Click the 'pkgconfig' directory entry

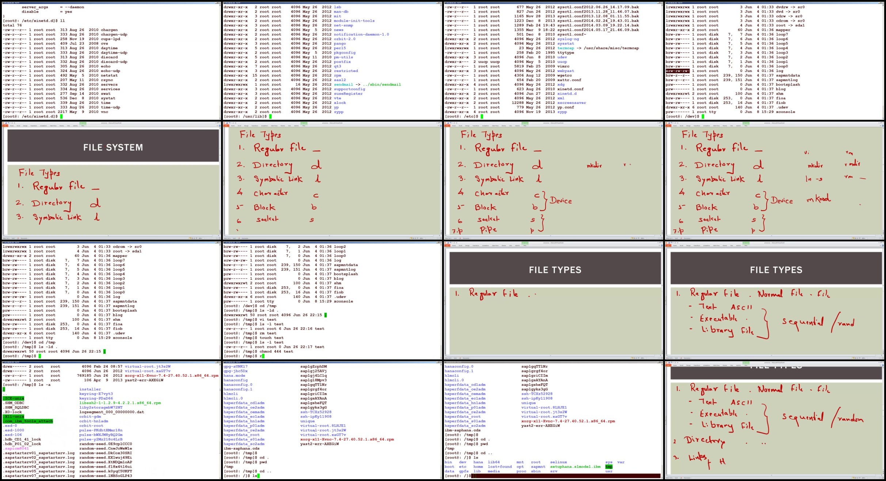click(x=345, y=53)
